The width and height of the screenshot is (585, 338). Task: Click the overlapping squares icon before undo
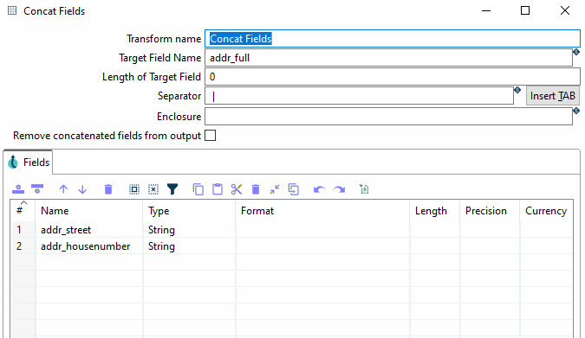294,189
